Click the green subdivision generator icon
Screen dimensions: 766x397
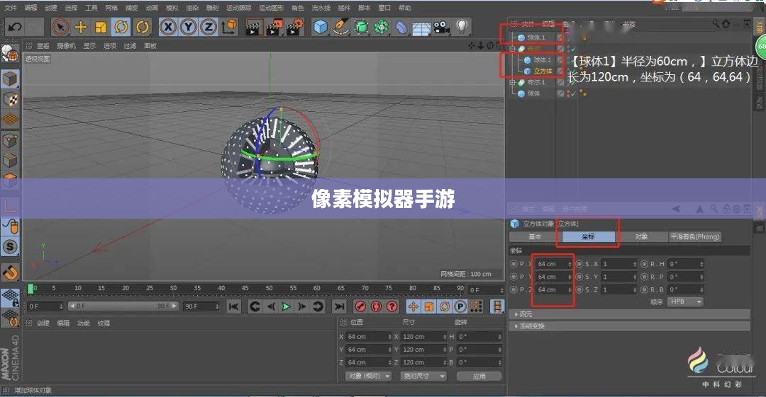(361, 28)
